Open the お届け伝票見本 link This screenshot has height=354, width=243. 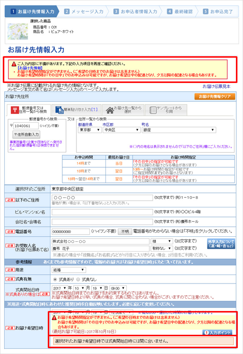point(216,86)
